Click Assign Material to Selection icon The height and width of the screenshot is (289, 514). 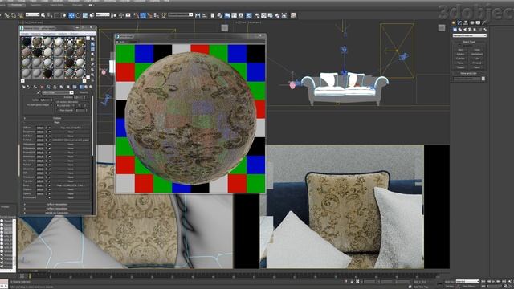click(x=35, y=87)
